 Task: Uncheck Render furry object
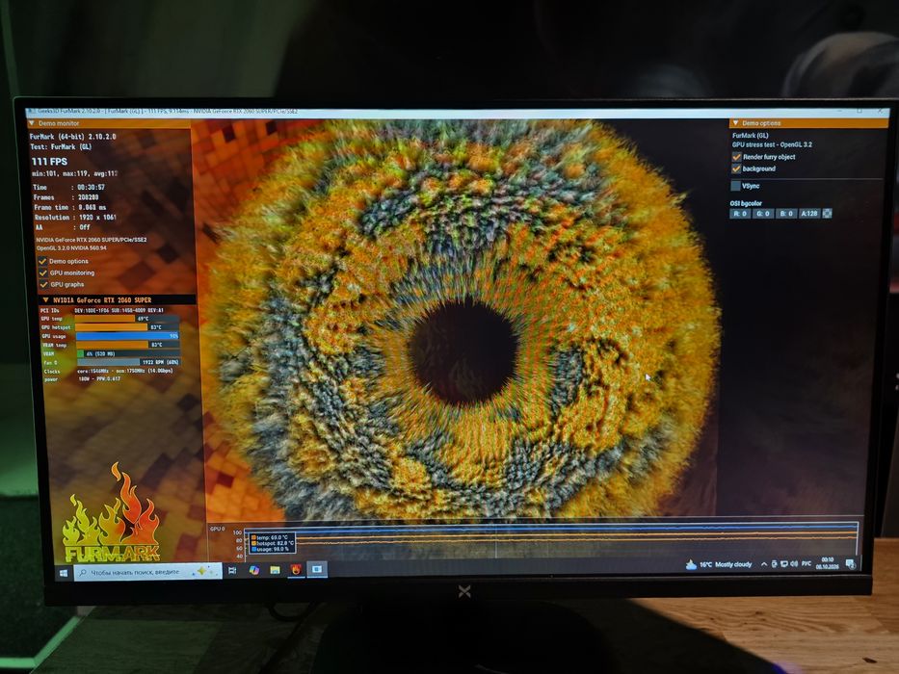(x=737, y=157)
